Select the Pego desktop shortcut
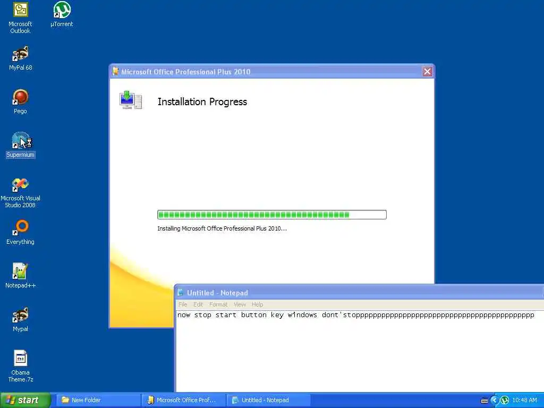544x408 pixels. 20,101
